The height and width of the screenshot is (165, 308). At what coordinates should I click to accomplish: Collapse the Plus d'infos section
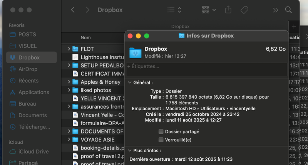pos(129,150)
